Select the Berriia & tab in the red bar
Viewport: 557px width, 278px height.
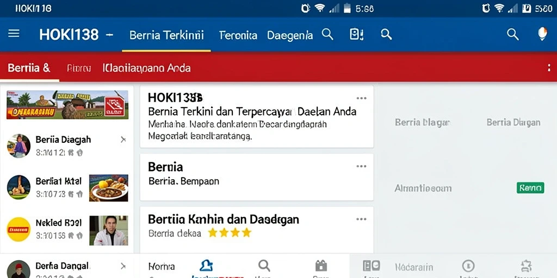(x=29, y=68)
